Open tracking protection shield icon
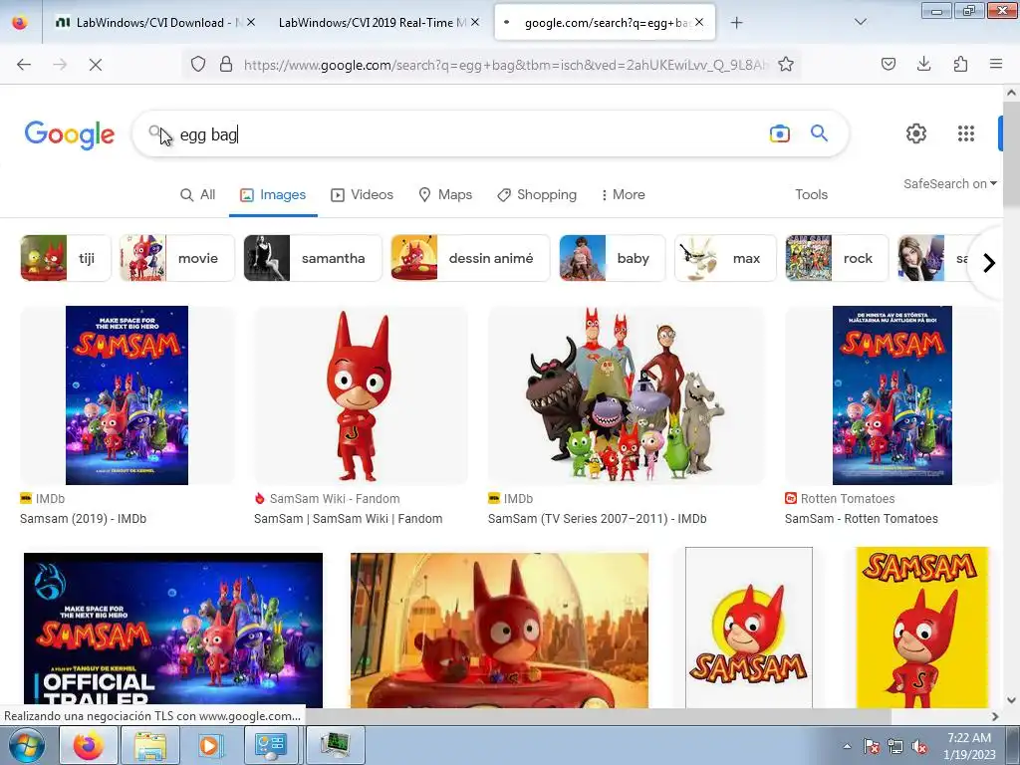Viewport: 1020px width, 765px height. [x=198, y=64]
